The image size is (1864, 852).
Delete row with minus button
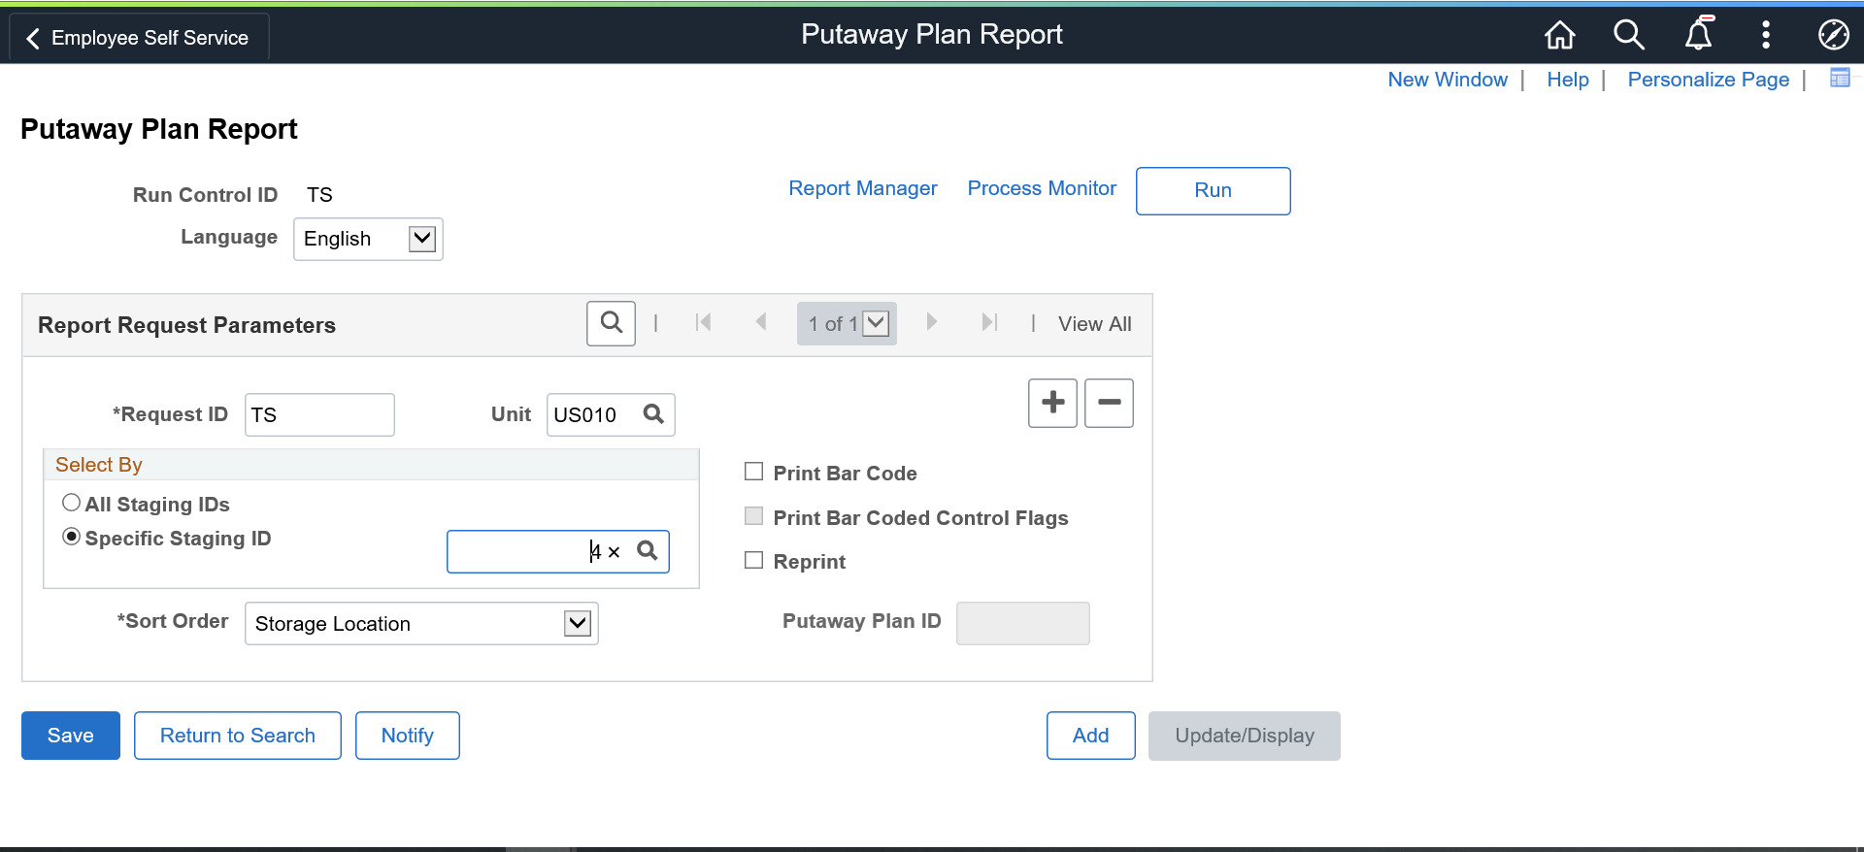pos(1109,403)
